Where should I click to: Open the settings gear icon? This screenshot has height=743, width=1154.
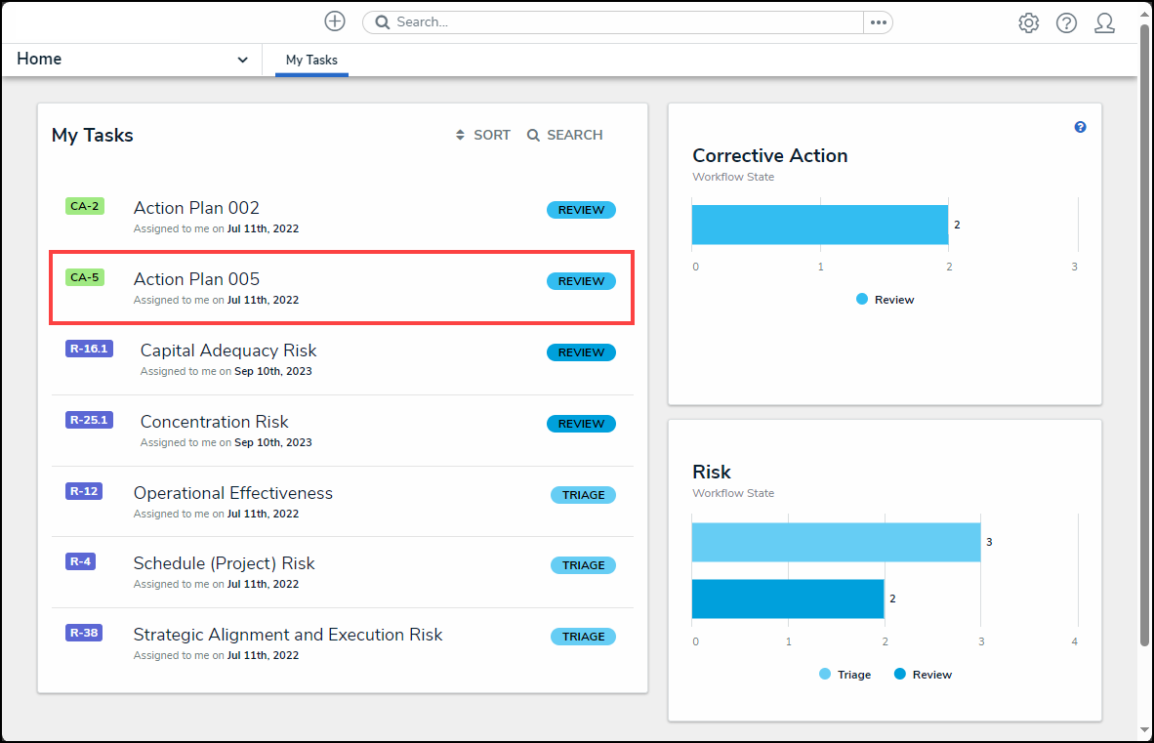point(1028,23)
